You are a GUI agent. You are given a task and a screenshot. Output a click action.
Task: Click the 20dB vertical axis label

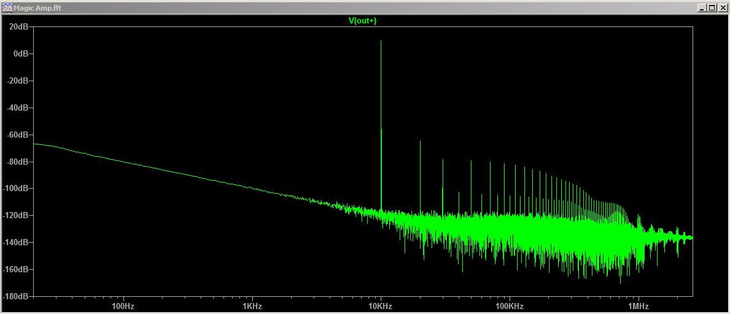[x=18, y=26]
